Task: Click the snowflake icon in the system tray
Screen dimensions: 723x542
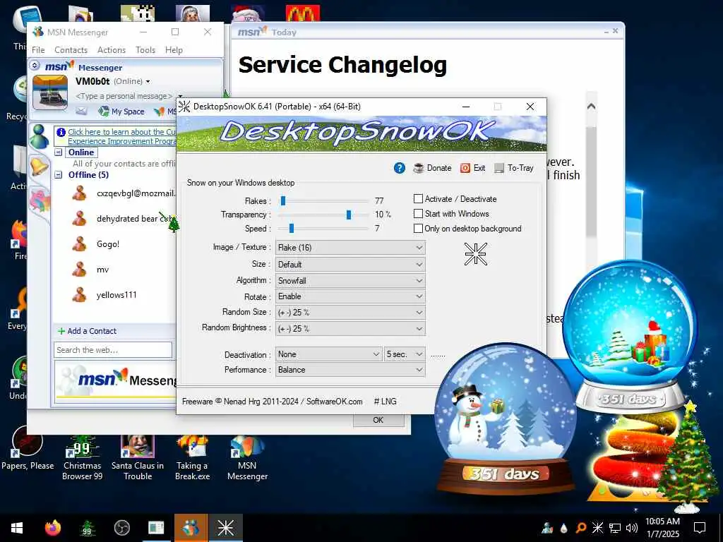Action: [597, 528]
